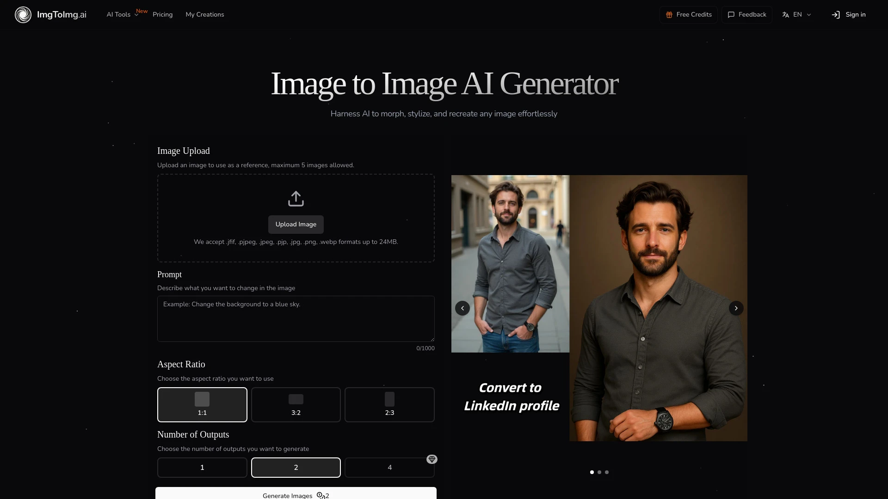Choose 1 output instead of 2
Viewport: 888px width, 499px height.
click(x=202, y=467)
